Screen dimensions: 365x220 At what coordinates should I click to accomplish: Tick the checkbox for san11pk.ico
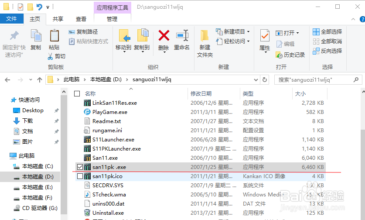(x=80, y=176)
